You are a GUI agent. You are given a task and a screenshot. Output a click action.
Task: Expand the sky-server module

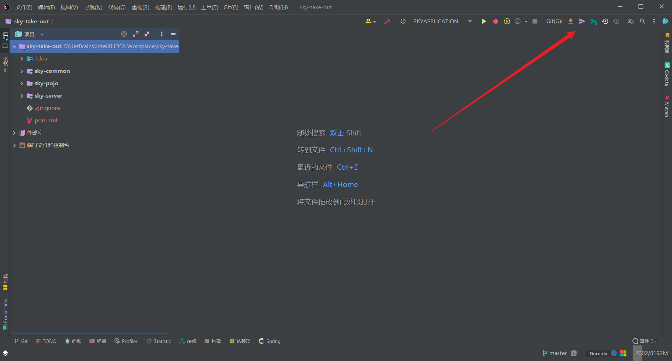tap(22, 96)
